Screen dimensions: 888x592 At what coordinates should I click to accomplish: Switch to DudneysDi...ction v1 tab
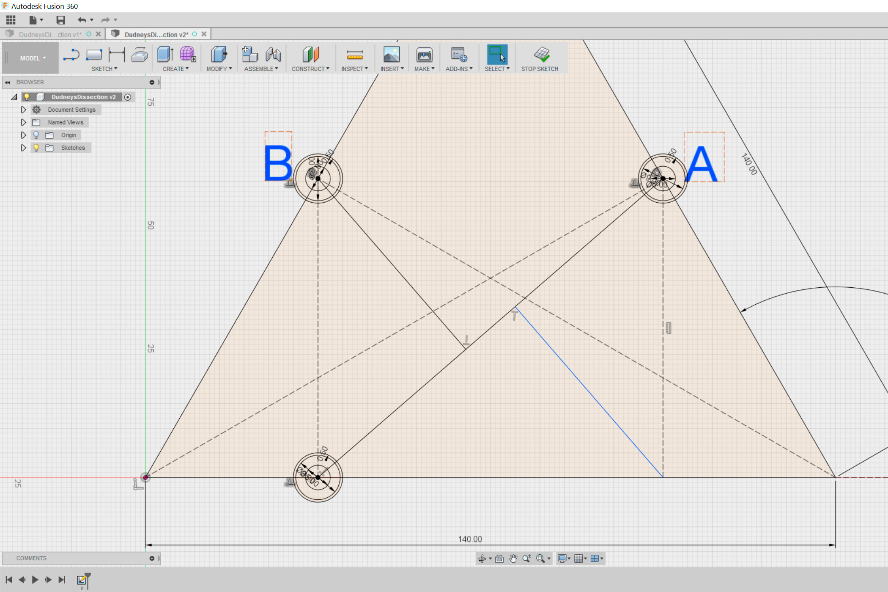click(50, 35)
